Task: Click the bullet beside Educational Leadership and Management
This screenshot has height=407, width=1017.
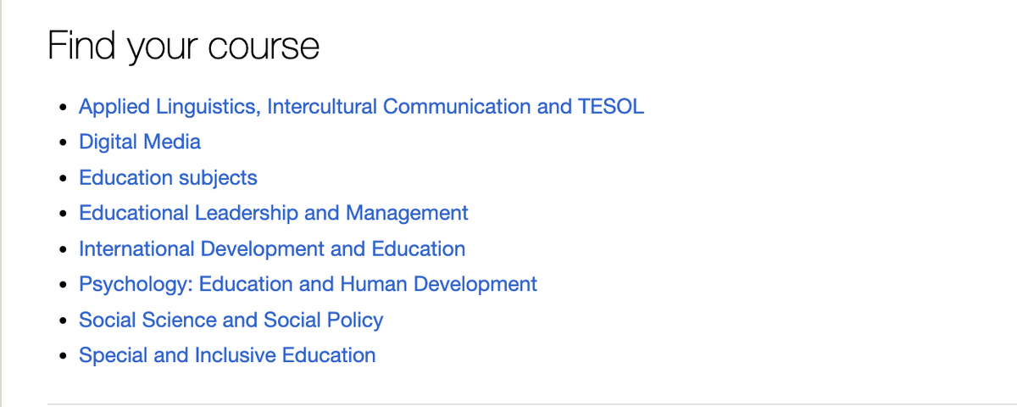Action: (63, 215)
